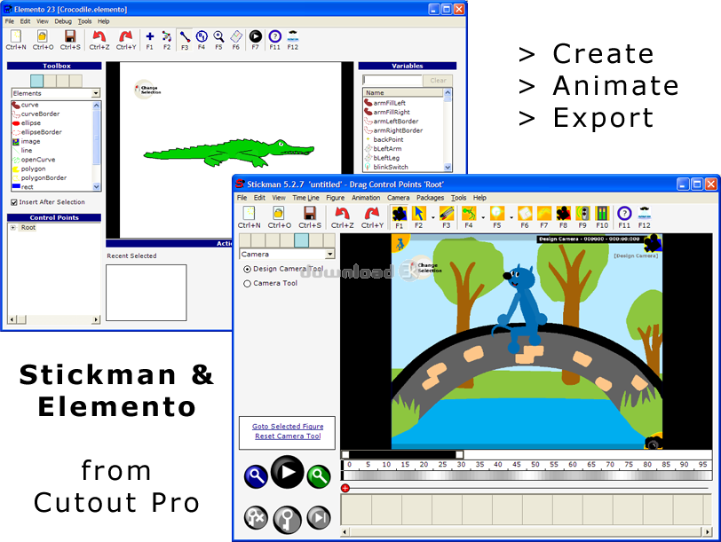Open Stickman Time Line menu

tap(305, 198)
